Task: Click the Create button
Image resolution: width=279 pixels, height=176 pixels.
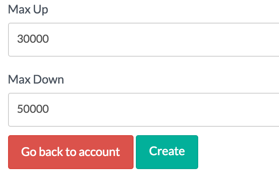Action: tap(167, 152)
